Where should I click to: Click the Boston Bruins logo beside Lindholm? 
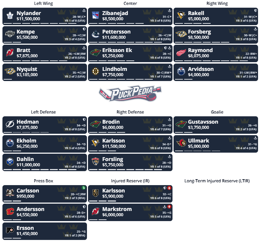[95, 71]
